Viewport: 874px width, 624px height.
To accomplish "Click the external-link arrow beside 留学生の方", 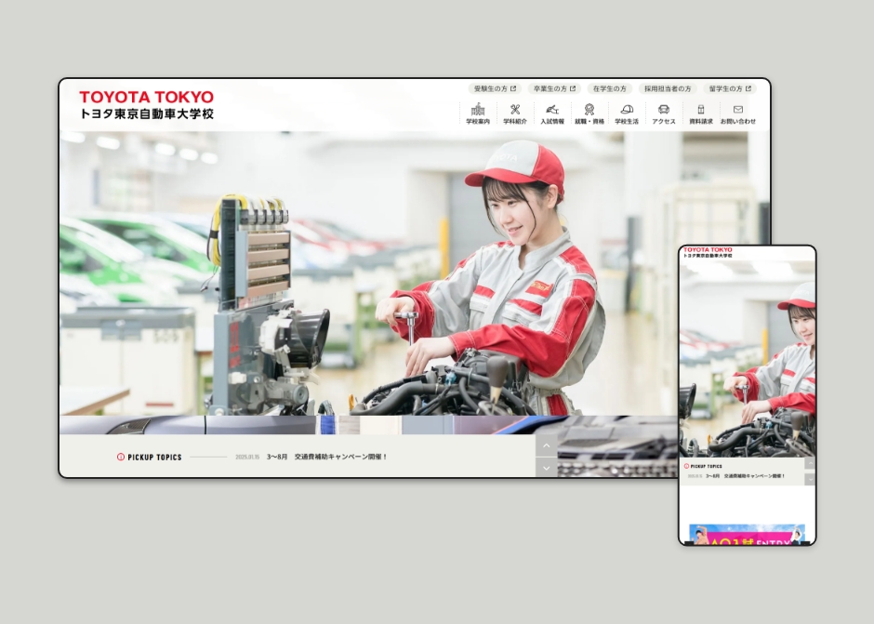I will point(748,89).
